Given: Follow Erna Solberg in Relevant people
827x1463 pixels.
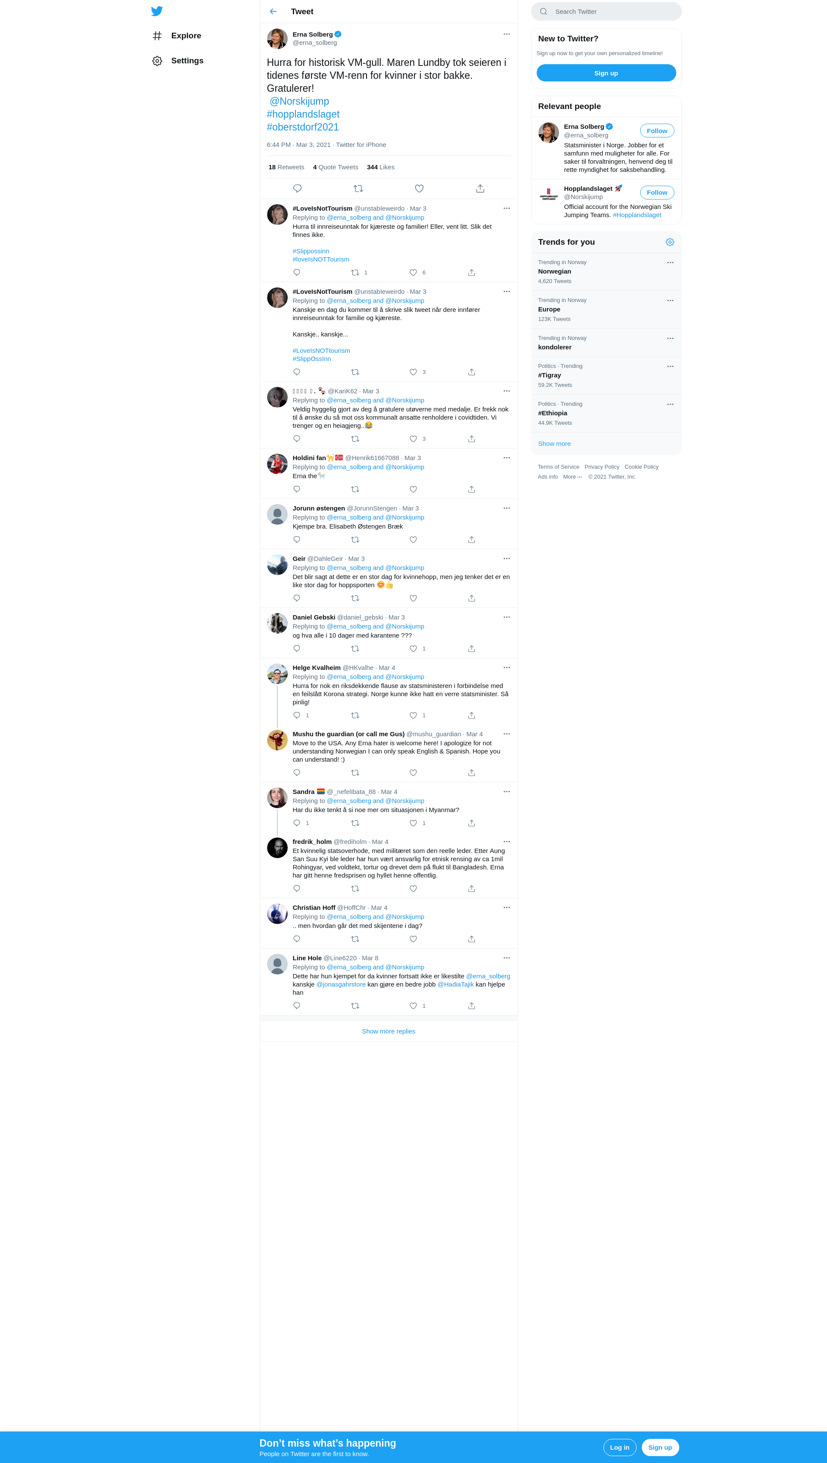Looking at the screenshot, I should (656, 131).
